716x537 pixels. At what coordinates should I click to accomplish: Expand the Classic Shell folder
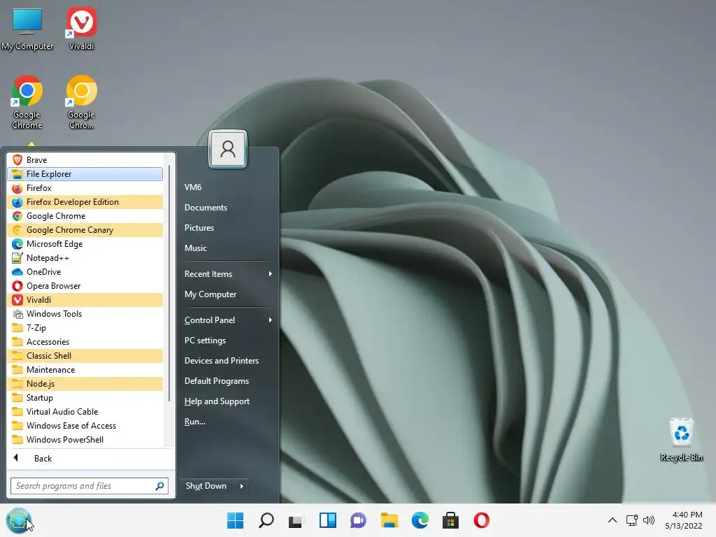click(85, 356)
